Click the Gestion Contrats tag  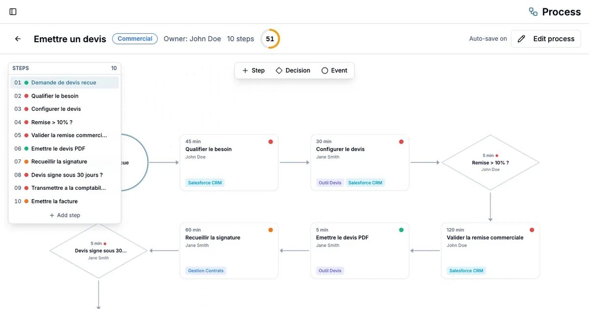tap(206, 271)
